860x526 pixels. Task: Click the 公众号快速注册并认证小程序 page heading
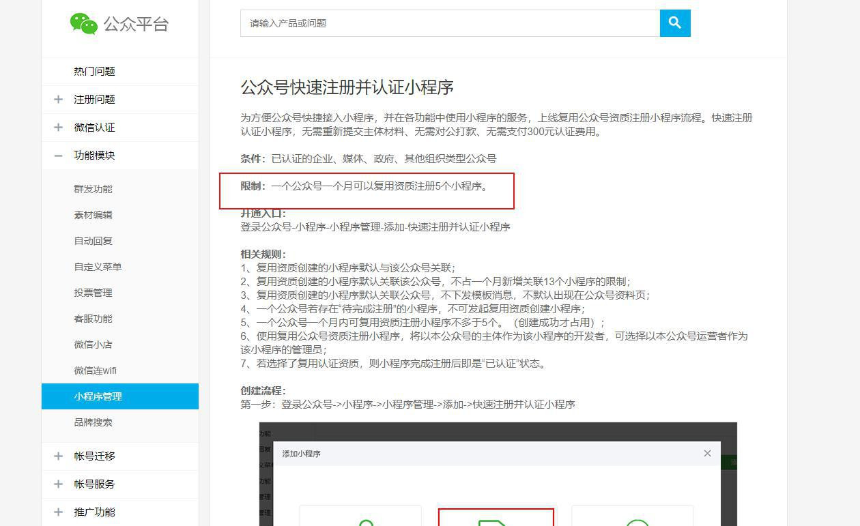click(347, 87)
